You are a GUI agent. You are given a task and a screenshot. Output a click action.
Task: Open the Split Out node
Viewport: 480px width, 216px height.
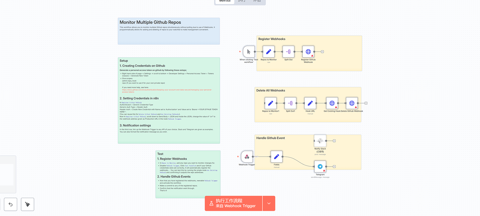(x=288, y=52)
